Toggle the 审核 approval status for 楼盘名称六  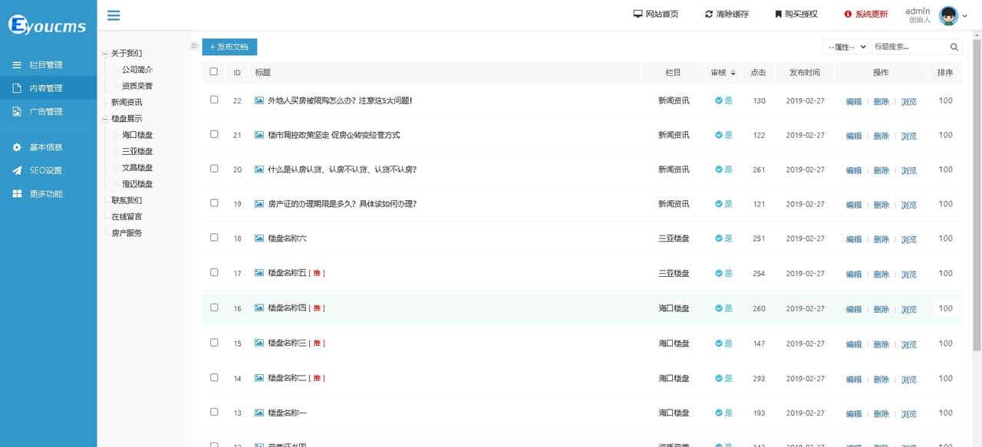click(x=722, y=238)
